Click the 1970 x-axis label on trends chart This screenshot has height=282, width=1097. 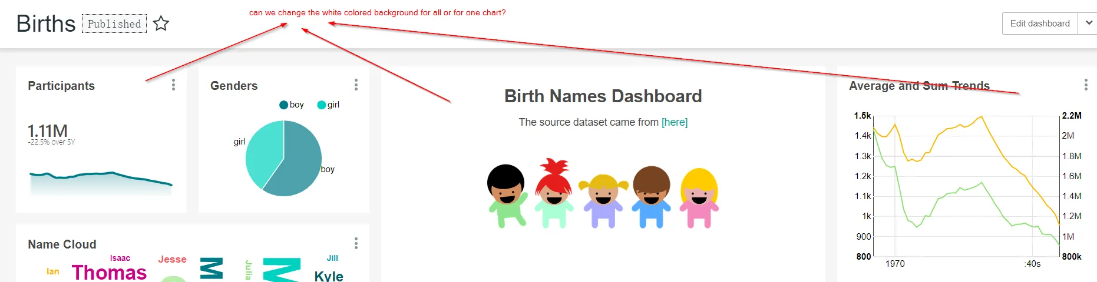click(895, 264)
